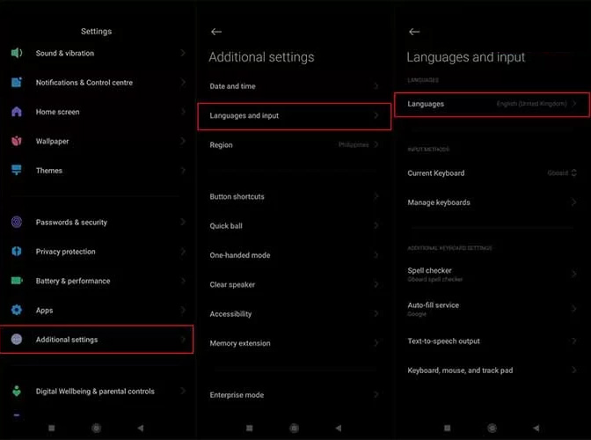Tap the Sound & vibration speaker icon
This screenshot has width=591, height=440.
click(x=16, y=53)
